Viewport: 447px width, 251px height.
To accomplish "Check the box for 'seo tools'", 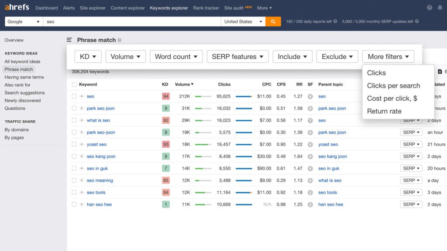I will click(74, 192).
